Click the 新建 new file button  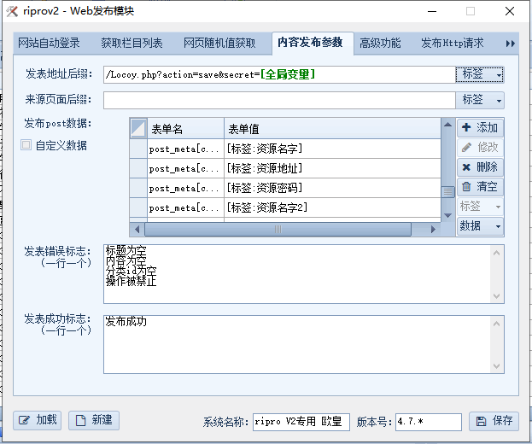tap(94, 420)
